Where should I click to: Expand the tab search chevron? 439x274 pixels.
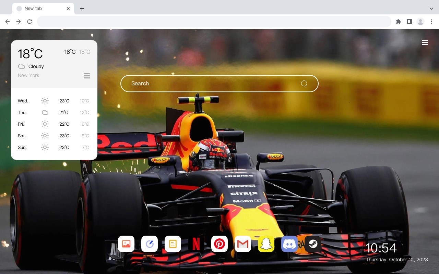431,9
